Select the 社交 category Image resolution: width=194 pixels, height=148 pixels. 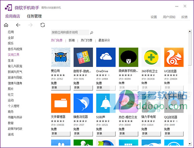click(x=11, y=95)
